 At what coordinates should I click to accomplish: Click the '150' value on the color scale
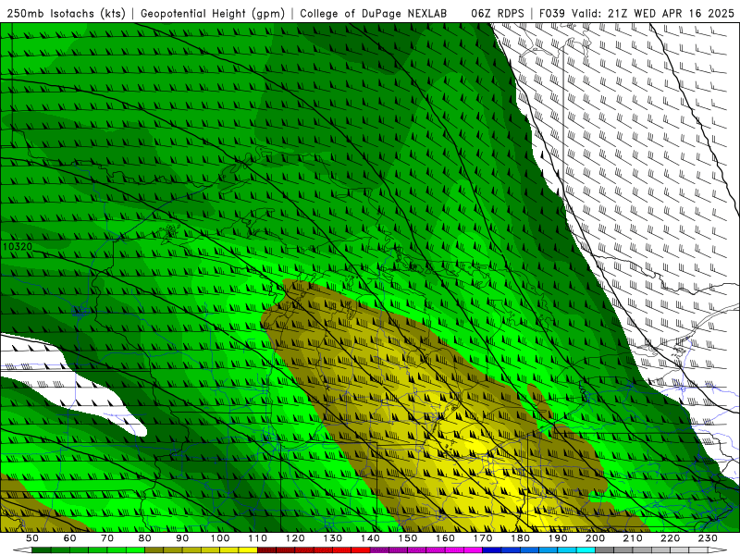click(x=408, y=538)
